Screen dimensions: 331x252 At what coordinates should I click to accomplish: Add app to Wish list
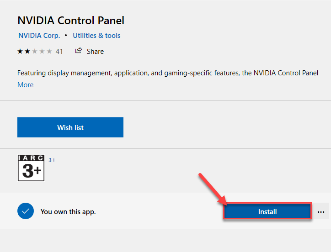pyautogui.click(x=70, y=127)
